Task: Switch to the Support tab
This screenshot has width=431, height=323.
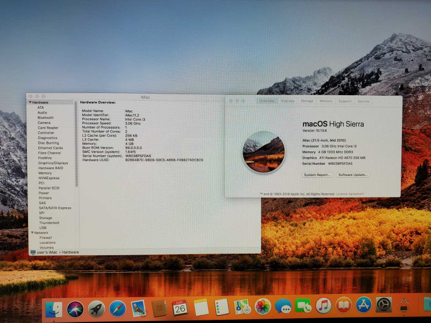Action: pos(345,101)
